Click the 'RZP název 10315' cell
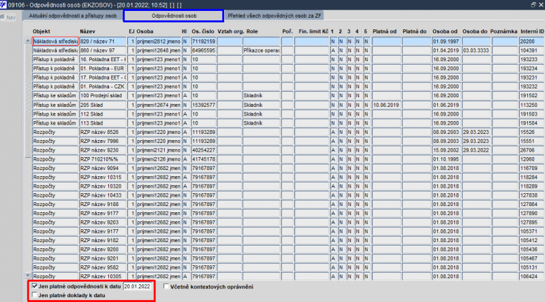Image resolution: width=545 pixels, height=302 pixels. coord(103,177)
